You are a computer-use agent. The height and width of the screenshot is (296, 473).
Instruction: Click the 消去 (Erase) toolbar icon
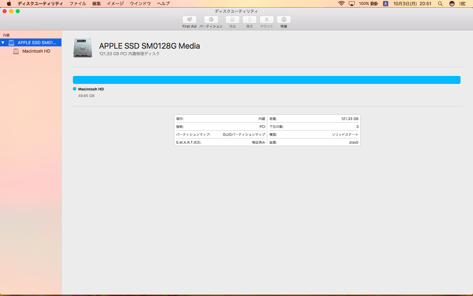[233, 20]
